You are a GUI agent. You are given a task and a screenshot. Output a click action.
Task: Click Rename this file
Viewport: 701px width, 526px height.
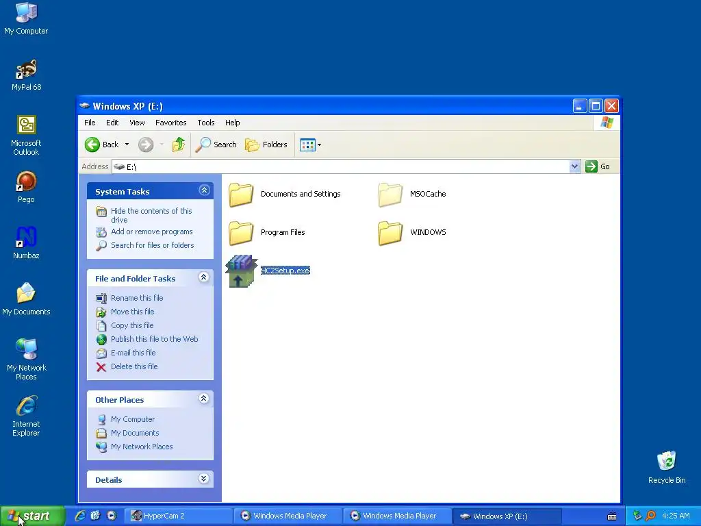coord(137,298)
